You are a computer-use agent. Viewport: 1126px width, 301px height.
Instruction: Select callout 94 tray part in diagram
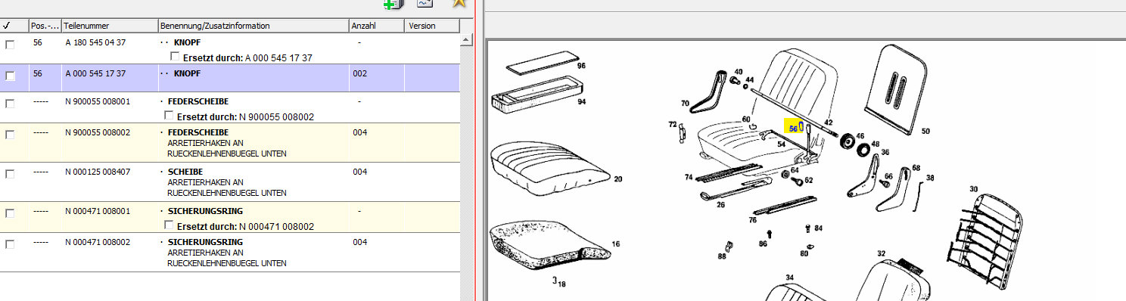582,101
